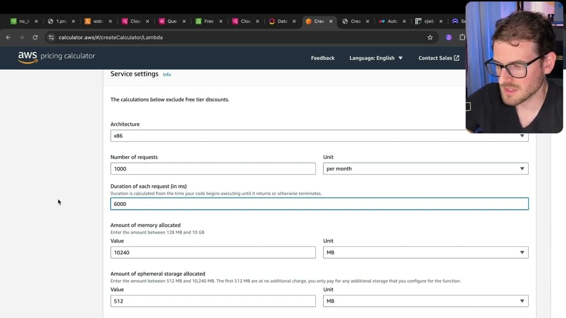566x318 pixels.
Task: Expand the Architecture x86 dropdown
Action: (x=319, y=136)
